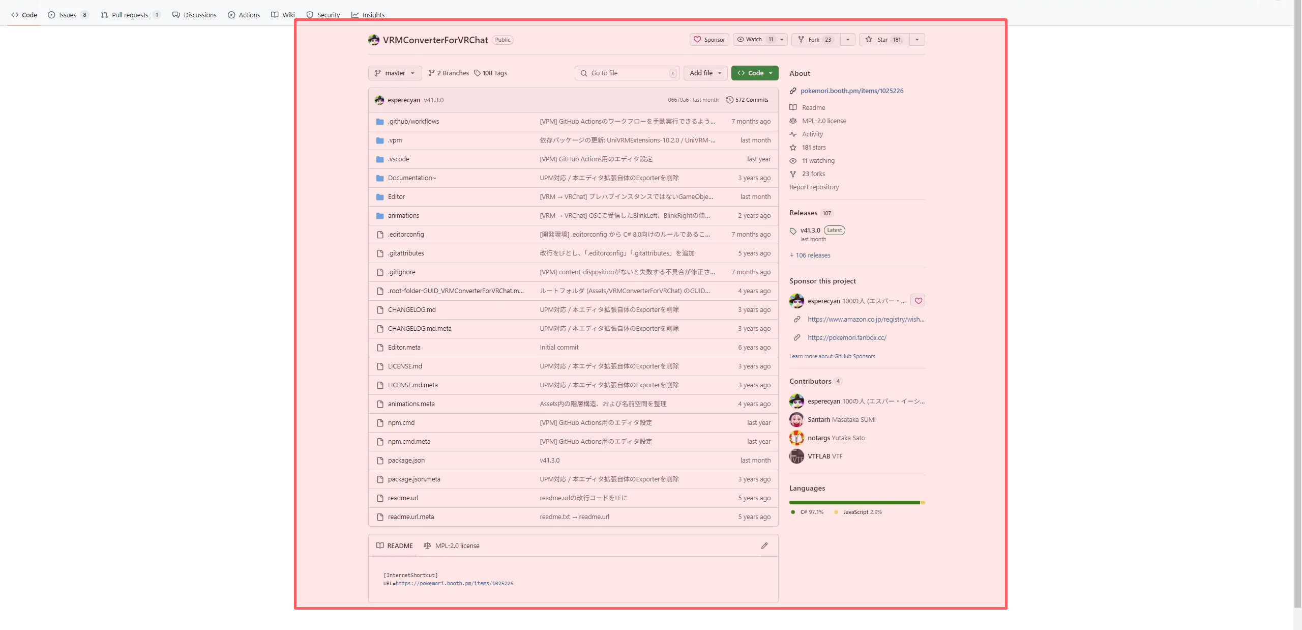Open the Issues tab

68,15
